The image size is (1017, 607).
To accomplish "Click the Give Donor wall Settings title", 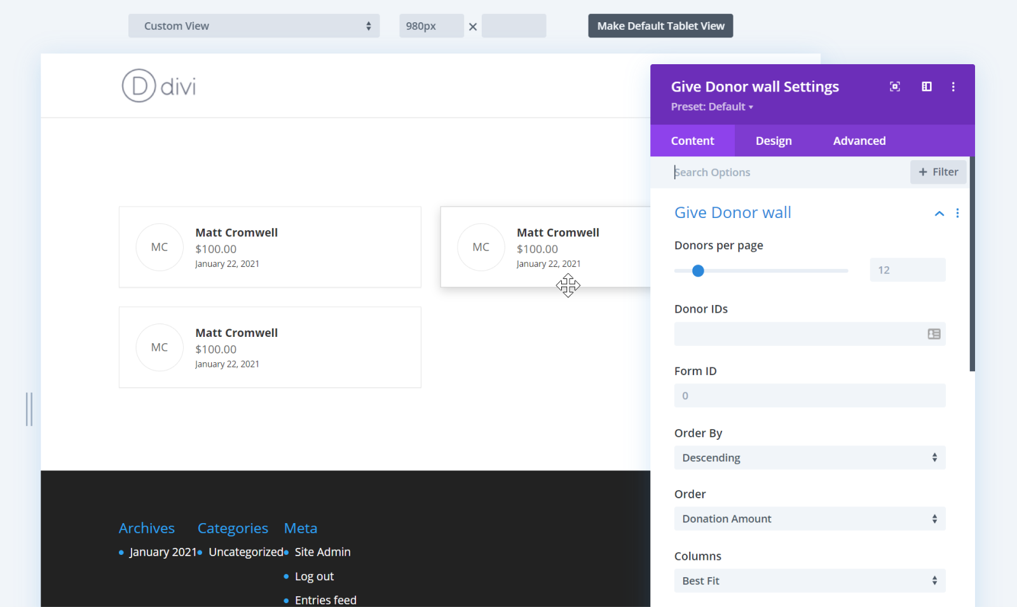I will pos(755,87).
